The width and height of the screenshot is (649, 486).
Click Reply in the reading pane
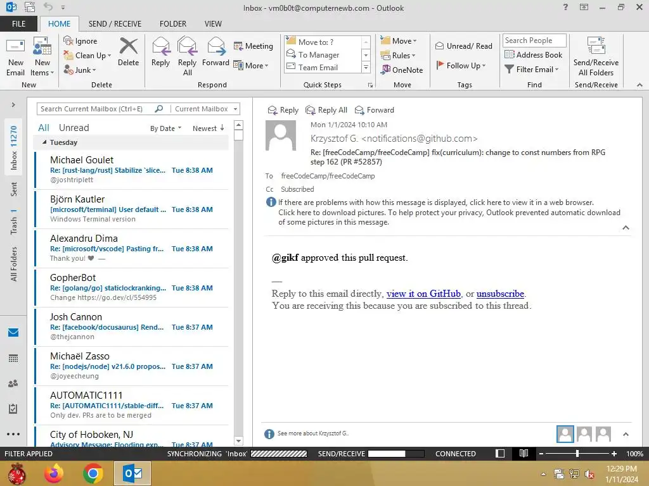[x=283, y=110]
